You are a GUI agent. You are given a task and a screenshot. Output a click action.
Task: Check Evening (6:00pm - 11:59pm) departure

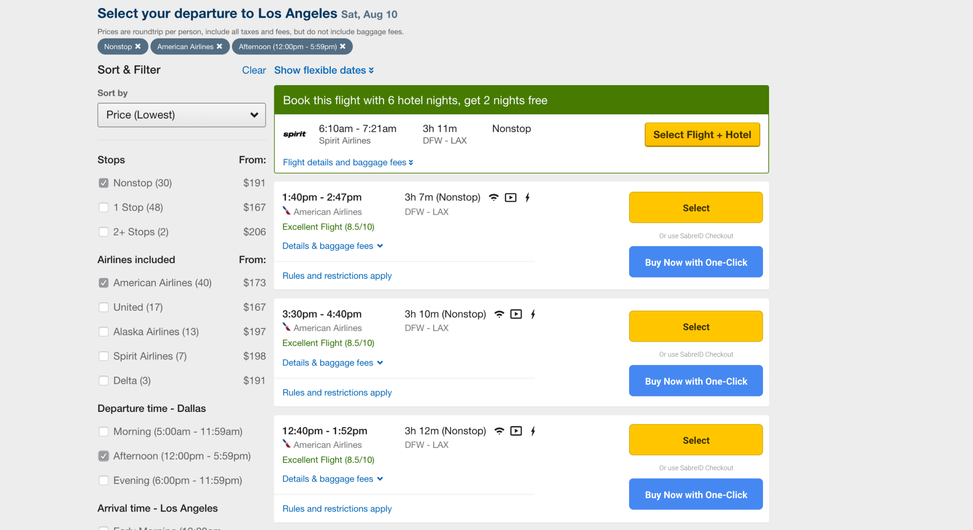[x=104, y=481]
